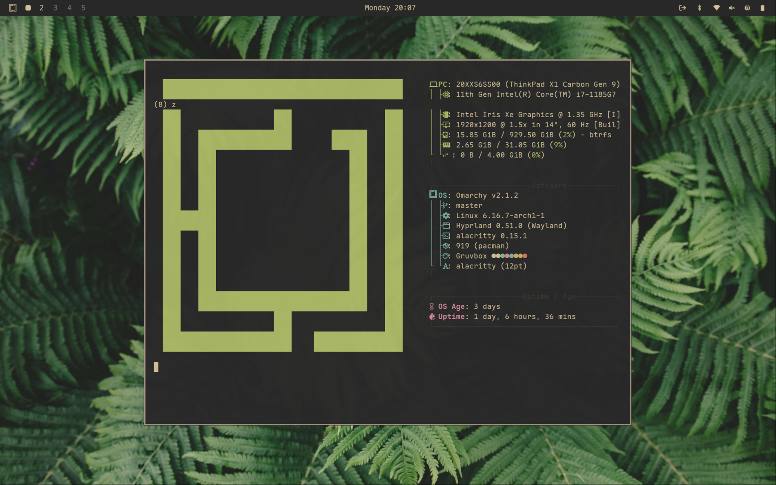
Task: Click the Omarchy menu icon in the top bar
Action: tap(13, 8)
